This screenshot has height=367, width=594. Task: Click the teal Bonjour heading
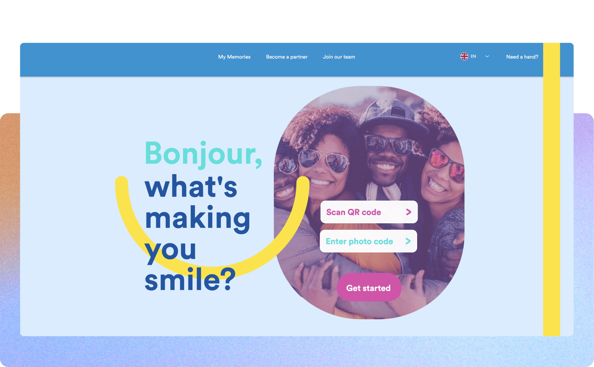click(204, 155)
